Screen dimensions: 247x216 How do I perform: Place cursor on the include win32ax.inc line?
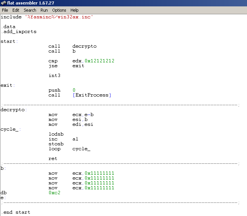[47, 17]
